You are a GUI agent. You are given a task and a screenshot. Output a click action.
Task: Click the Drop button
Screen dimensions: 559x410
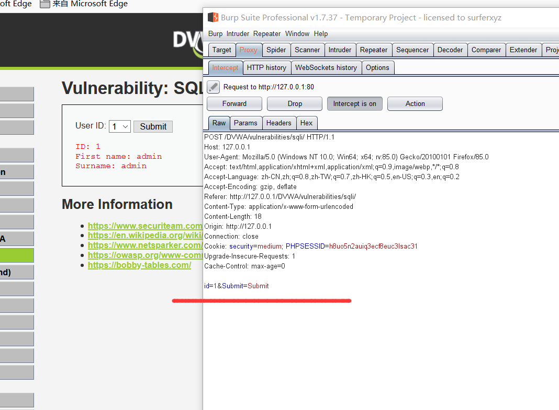294,103
